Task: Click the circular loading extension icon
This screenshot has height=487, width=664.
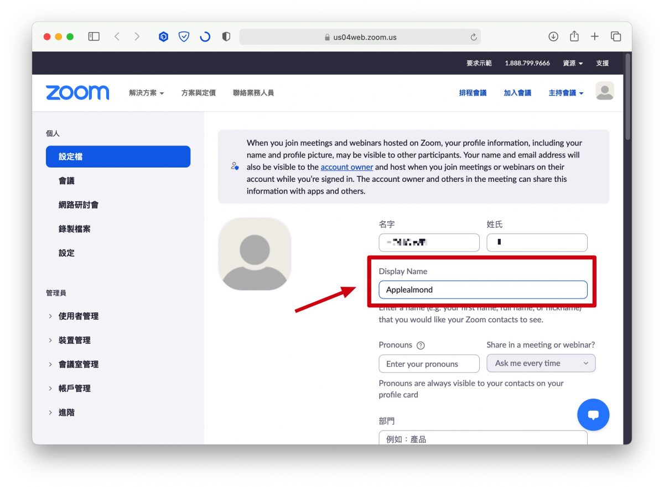Action: click(205, 37)
